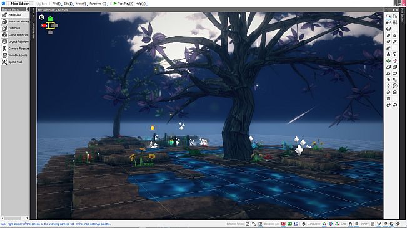The width and height of the screenshot is (407, 228).
Task: Toggle the grid display icon beside magnet
Action: coord(356,224)
